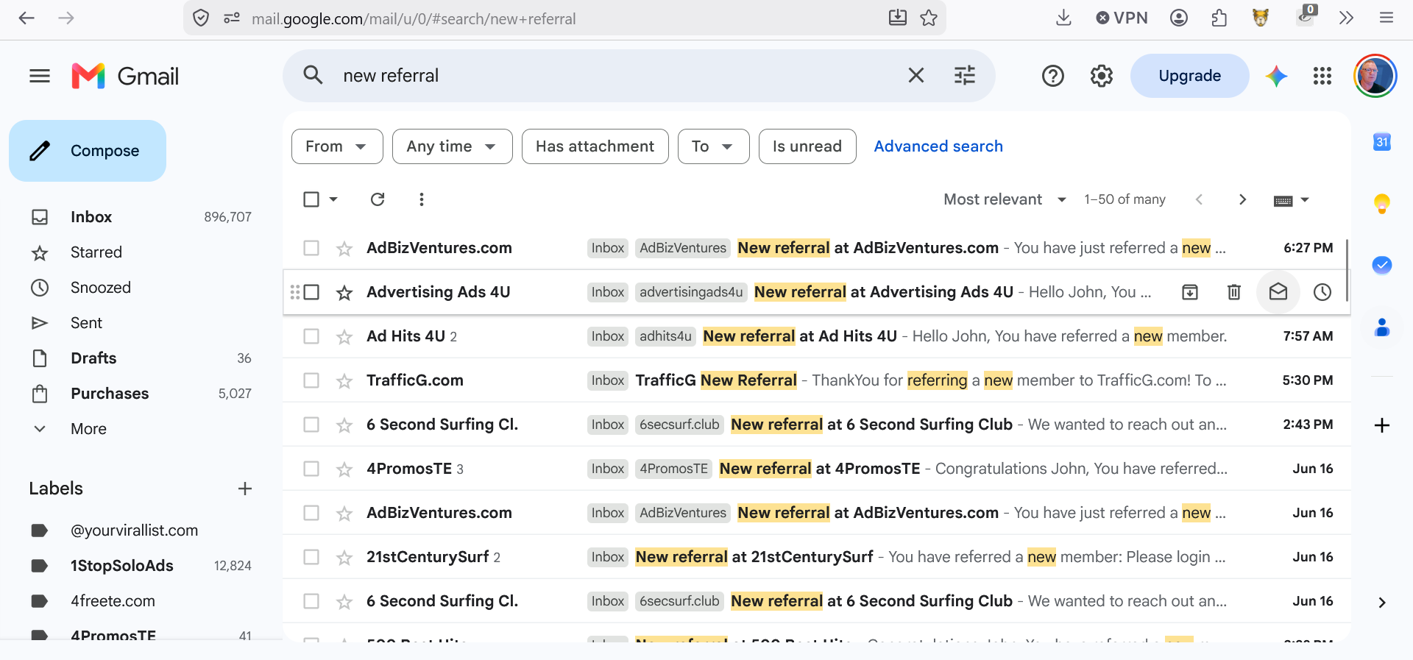Open the To filter dropdown
This screenshot has height=660, width=1413.
(x=713, y=146)
